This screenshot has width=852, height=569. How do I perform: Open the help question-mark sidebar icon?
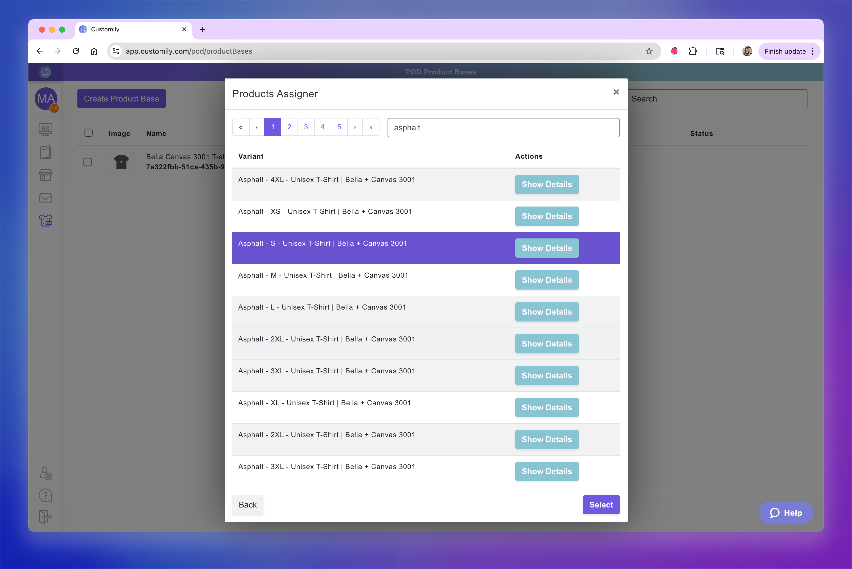point(45,495)
